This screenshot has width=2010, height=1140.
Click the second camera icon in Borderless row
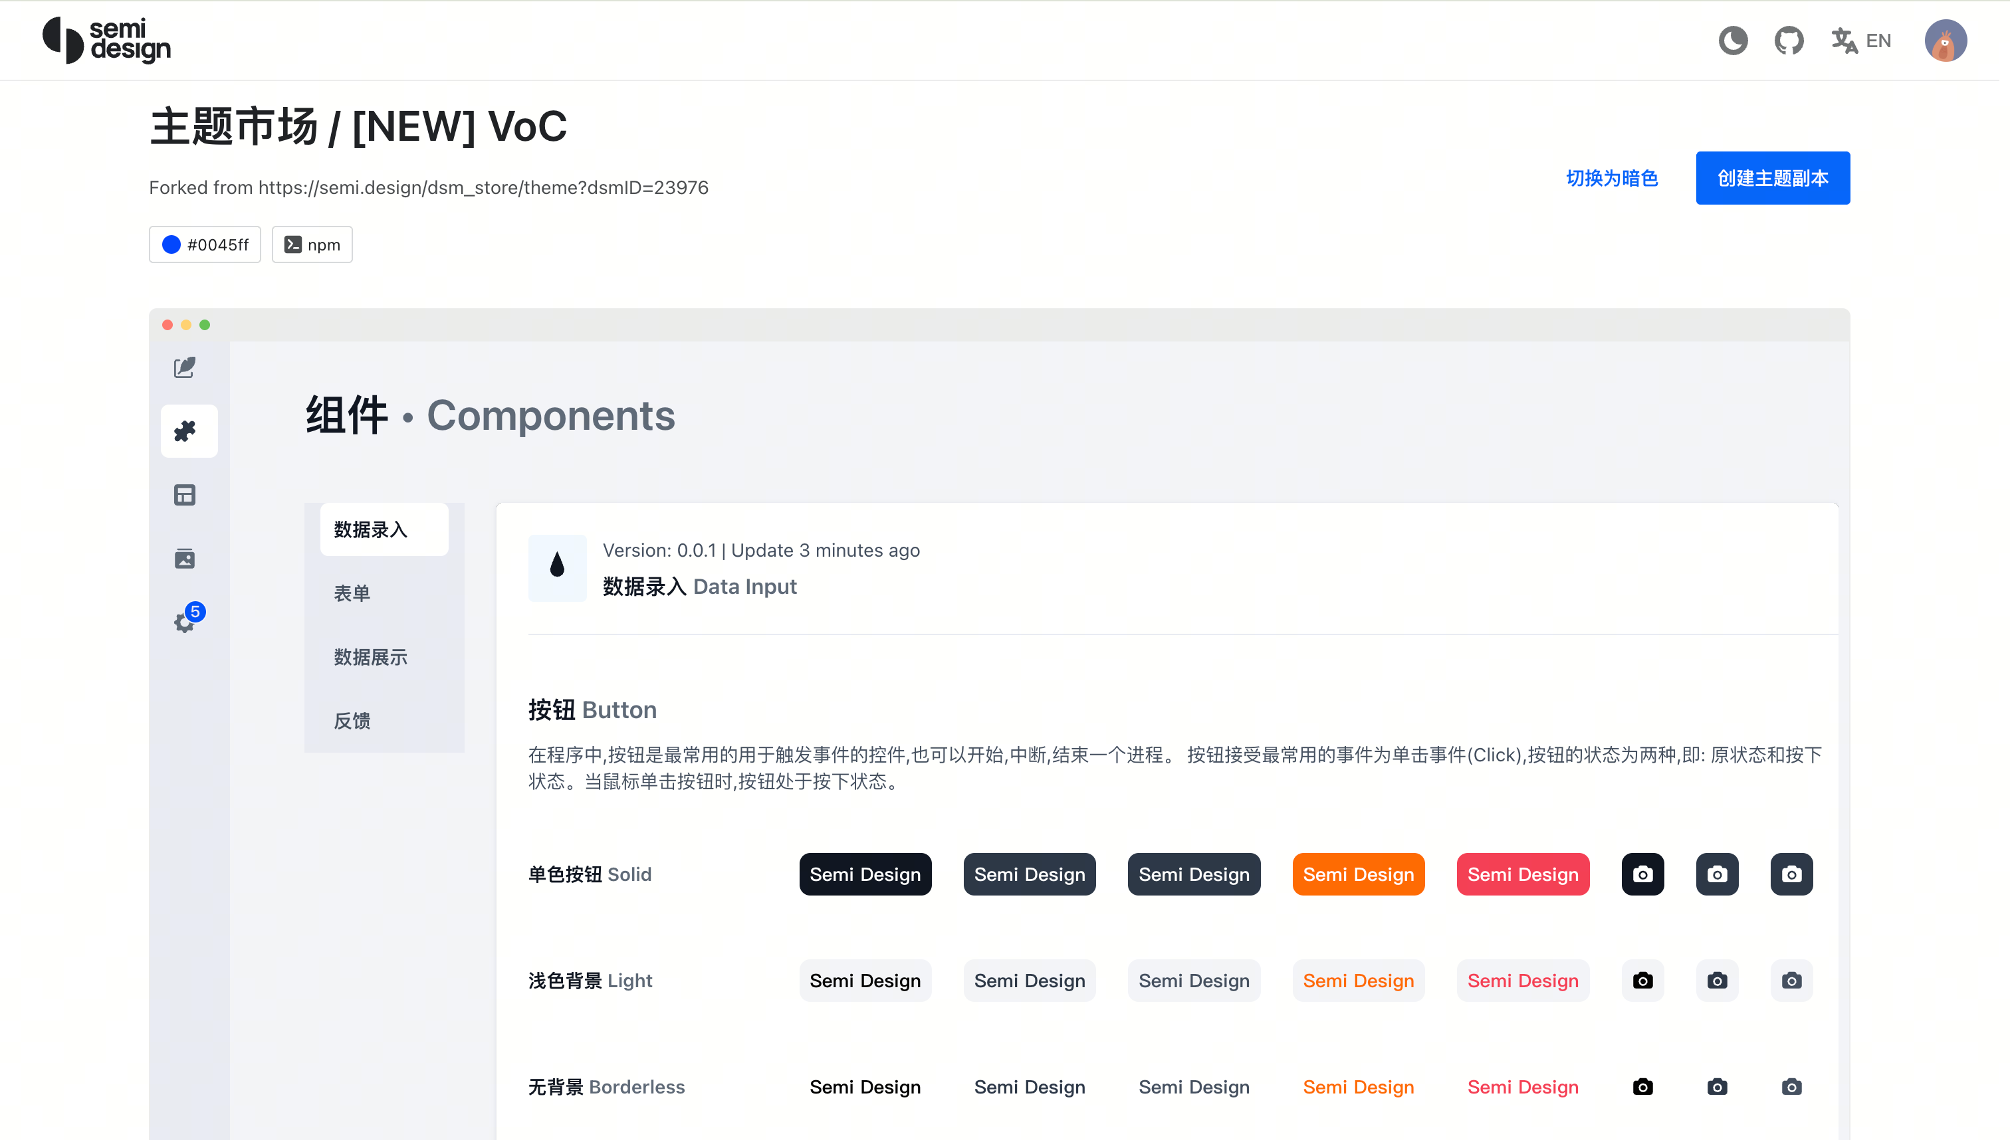1717,1087
